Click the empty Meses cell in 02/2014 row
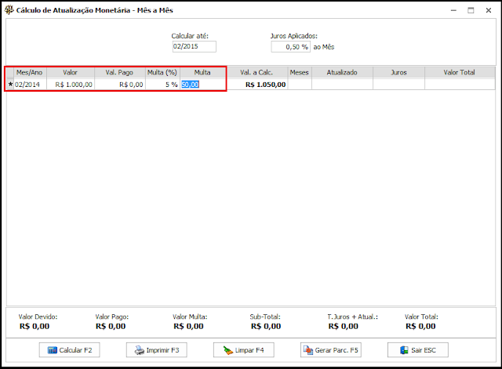This screenshot has height=369, width=502. [x=300, y=85]
